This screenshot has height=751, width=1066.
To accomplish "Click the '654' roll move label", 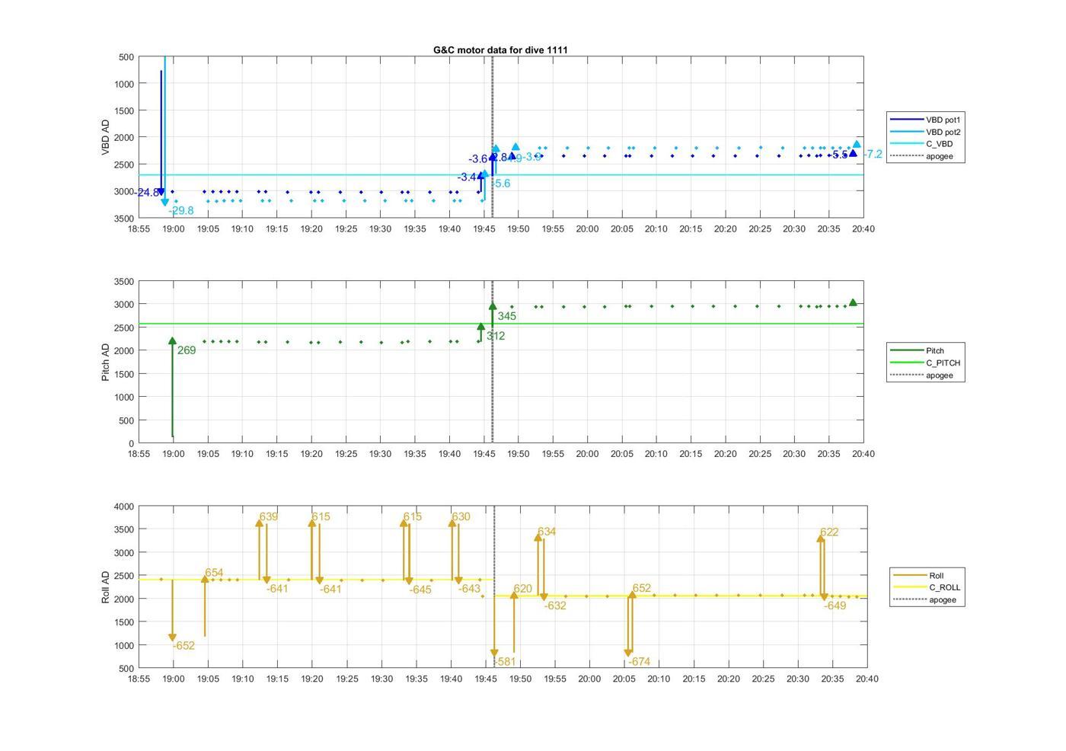I will [x=214, y=573].
